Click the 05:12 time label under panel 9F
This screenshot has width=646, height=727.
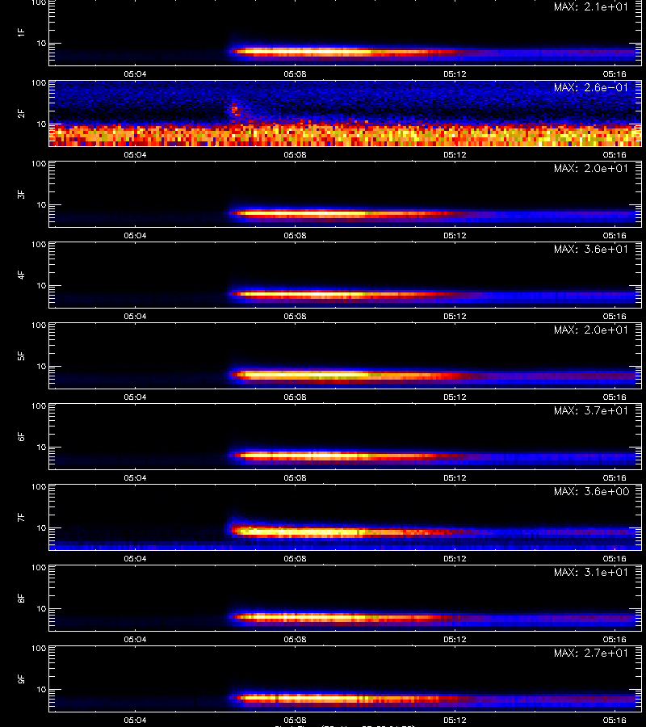point(455,720)
